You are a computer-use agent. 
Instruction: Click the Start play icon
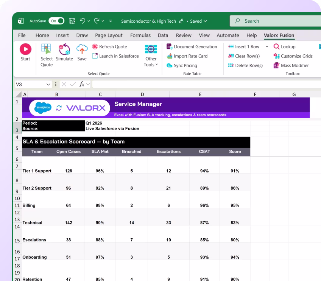pos(25,49)
